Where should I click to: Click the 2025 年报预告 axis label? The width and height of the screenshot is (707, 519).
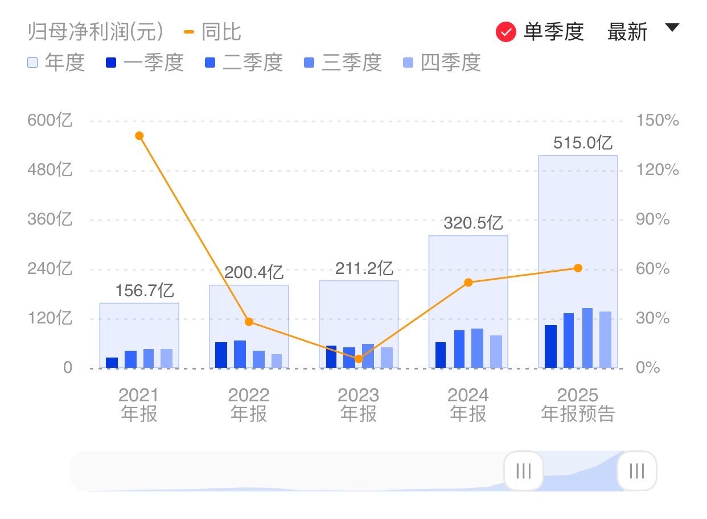pos(578,404)
